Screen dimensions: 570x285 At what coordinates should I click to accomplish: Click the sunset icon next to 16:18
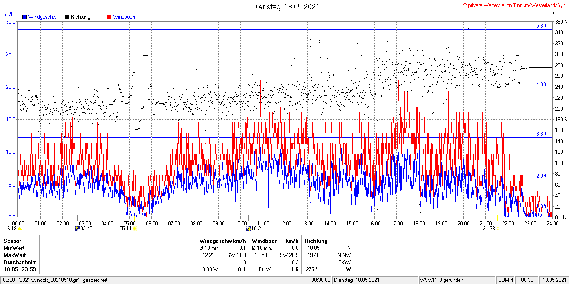tap(20, 229)
